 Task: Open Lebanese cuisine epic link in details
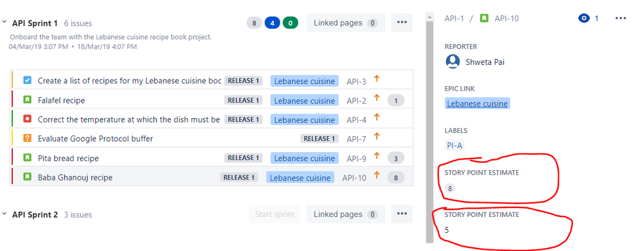click(477, 103)
